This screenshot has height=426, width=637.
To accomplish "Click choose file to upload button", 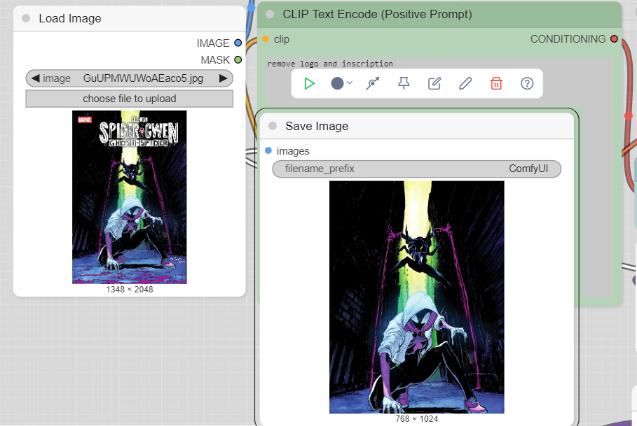I will pyautogui.click(x=129, y=99).
